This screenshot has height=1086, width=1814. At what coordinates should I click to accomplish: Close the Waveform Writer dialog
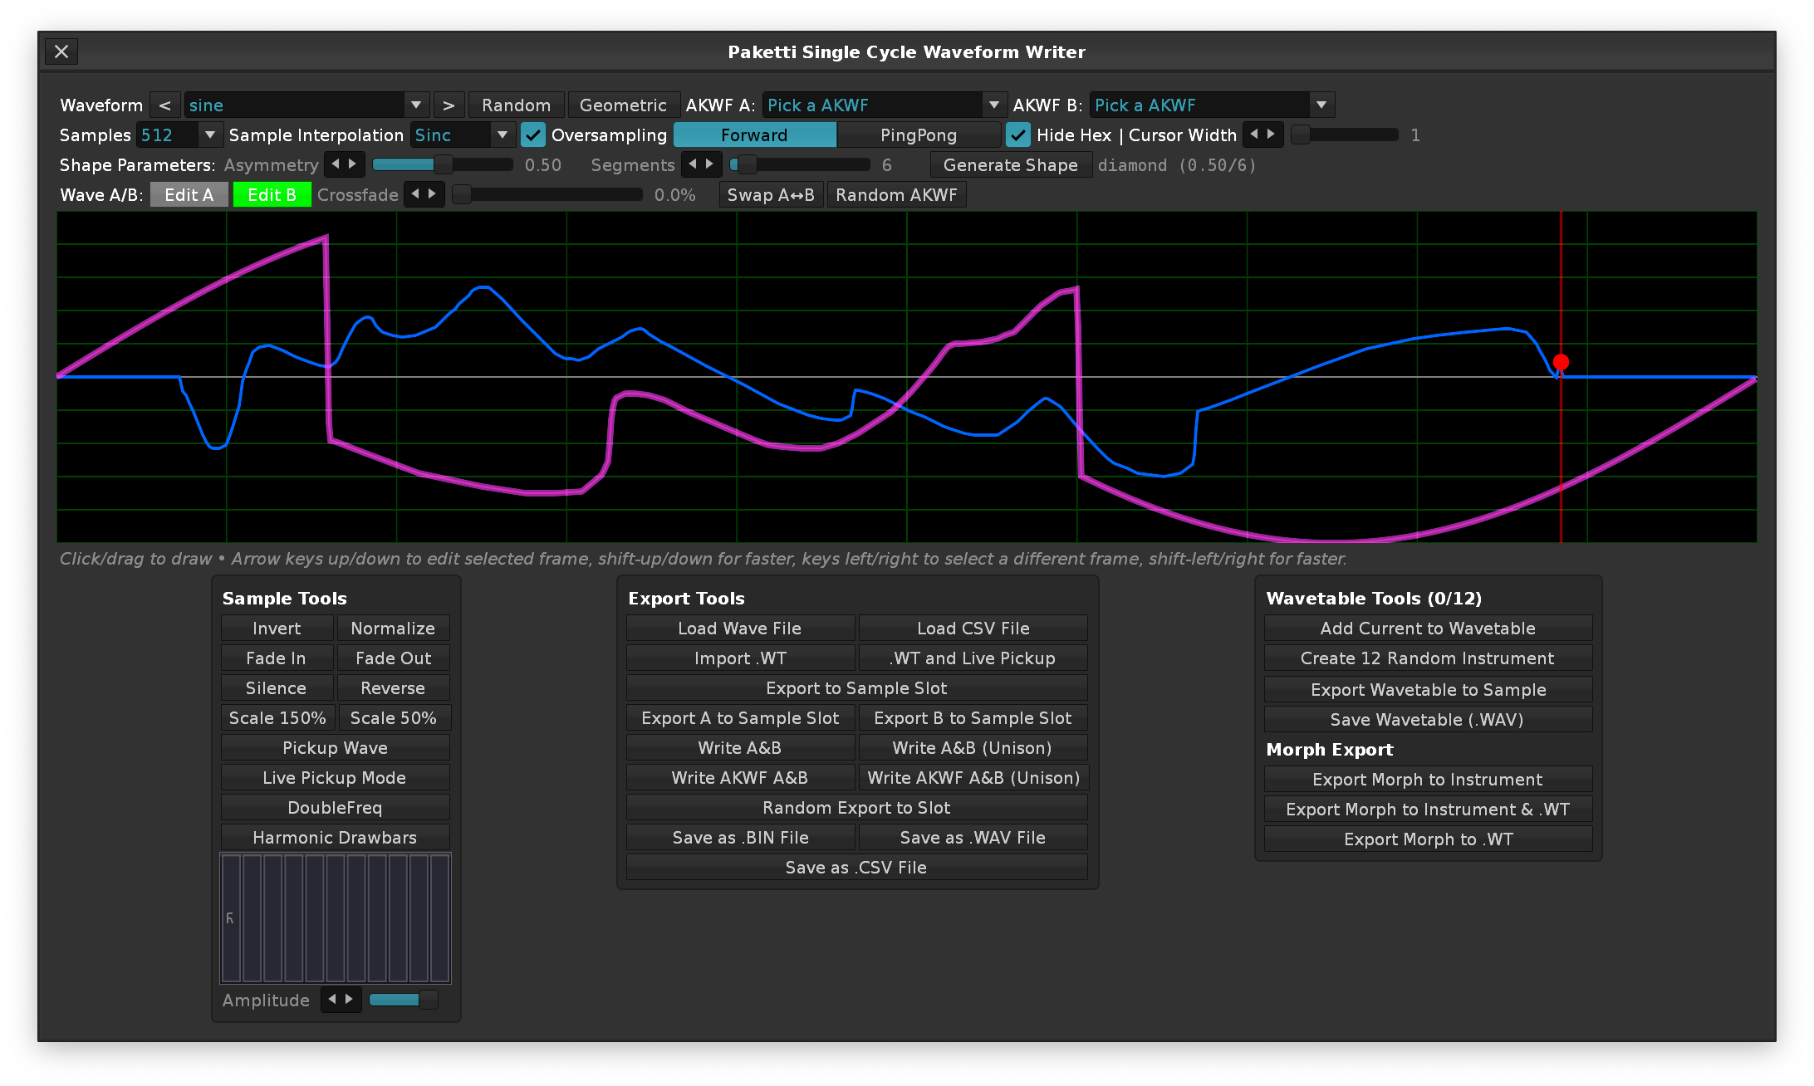coord(61,51)
